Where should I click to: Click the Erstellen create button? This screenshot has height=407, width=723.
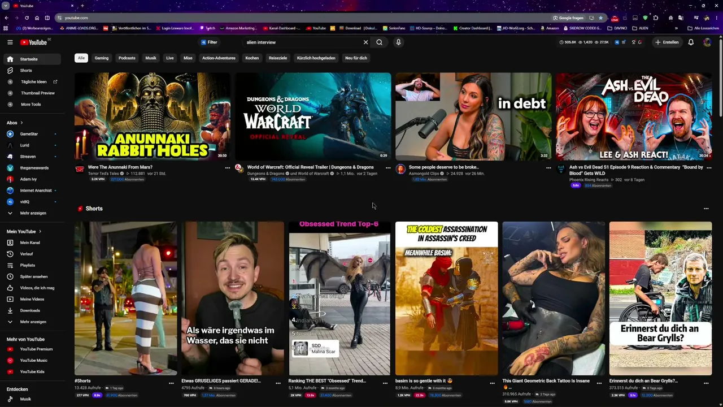point(667,42)
